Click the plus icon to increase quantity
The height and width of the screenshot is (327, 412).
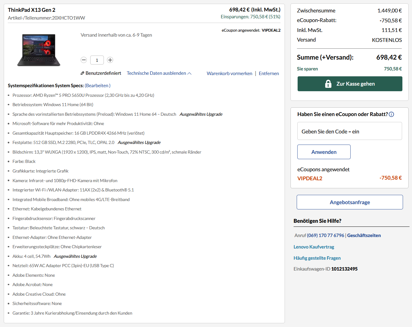tap(110, 60)
